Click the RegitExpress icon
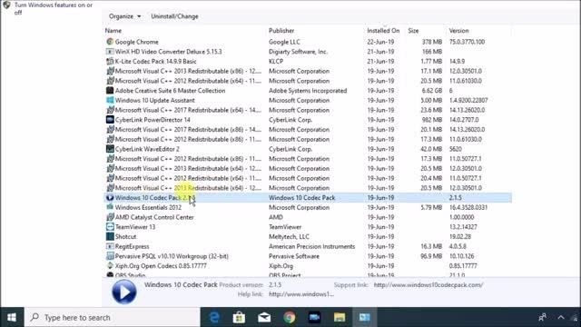This screenshot has width=581, height=327. 110,246
